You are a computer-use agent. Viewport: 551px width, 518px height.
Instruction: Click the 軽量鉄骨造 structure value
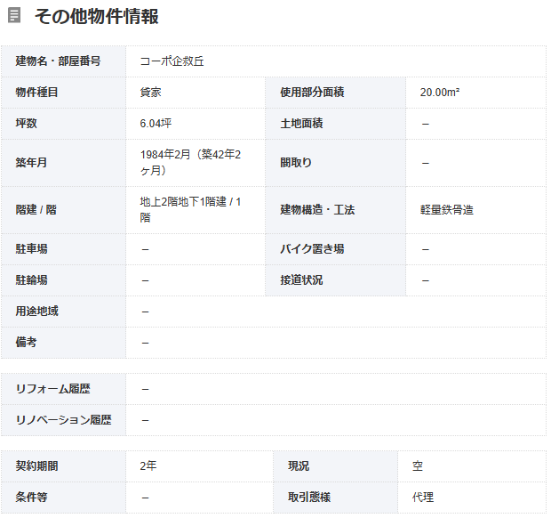pos(447,210)
